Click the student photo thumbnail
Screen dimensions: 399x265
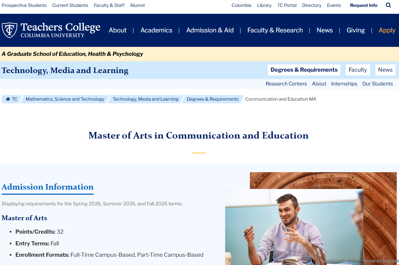pyautogui.click(x=294, y=227)
